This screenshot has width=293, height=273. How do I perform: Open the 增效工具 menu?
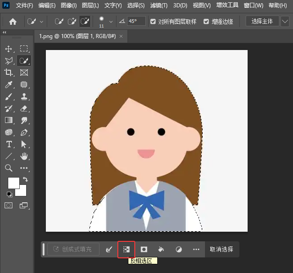[x=227, y=5]
